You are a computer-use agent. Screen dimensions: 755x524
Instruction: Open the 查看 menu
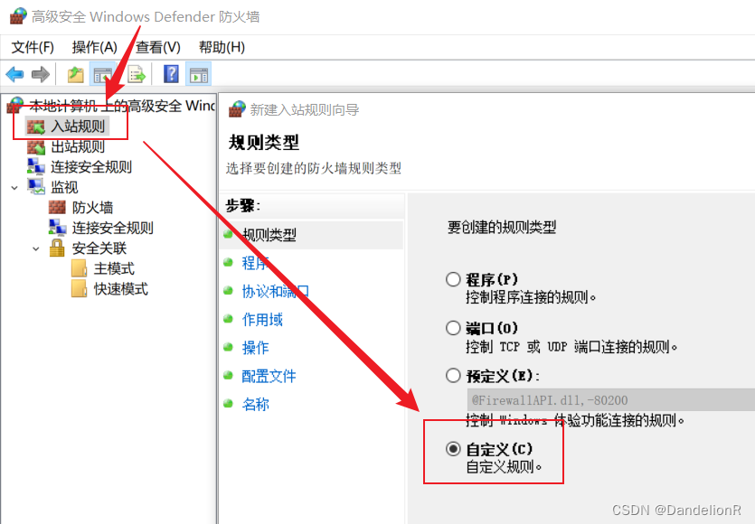[156, 47]
